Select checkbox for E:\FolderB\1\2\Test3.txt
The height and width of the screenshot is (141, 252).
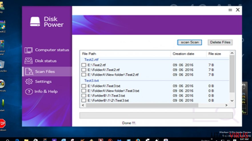pos(84,100)
